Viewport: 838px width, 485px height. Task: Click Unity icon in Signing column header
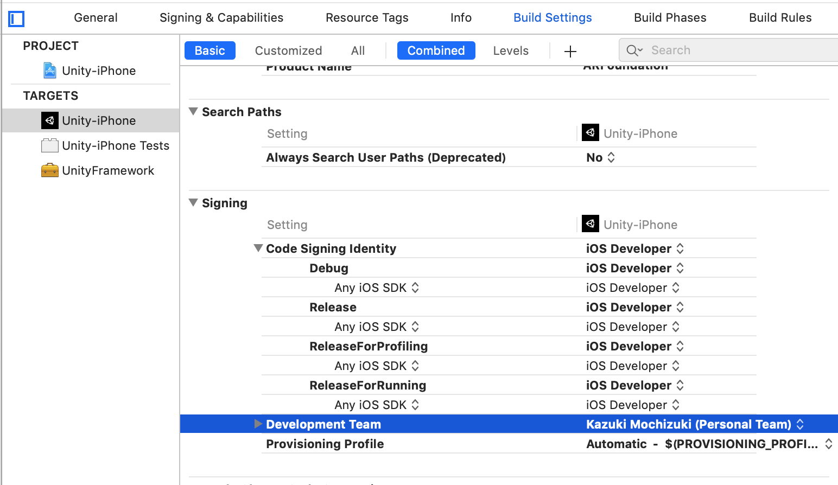pos(591,224)
